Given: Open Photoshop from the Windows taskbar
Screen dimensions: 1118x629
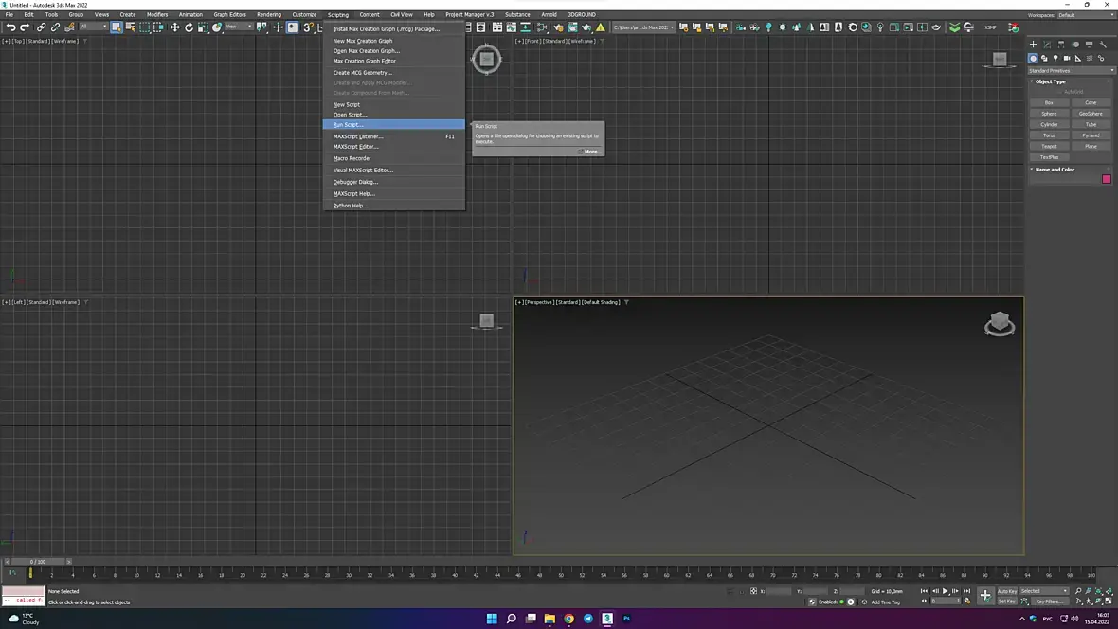Looking at the screenshot, I should (x=627, y=619).
